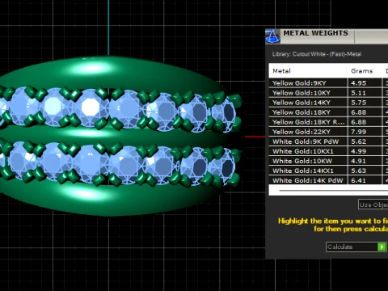Select the Yellow Gold:18KY row
Screen dimensions: 388x291
click(x=328, y=112)
